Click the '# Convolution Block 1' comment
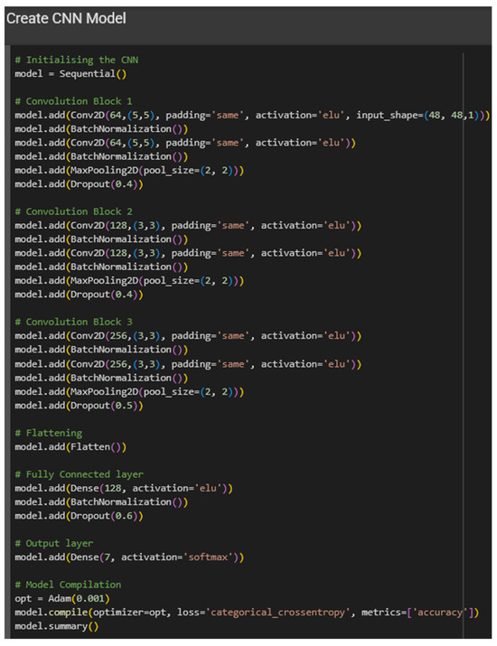The height and width of the screenshot is (646, 497). coord(74,101)
